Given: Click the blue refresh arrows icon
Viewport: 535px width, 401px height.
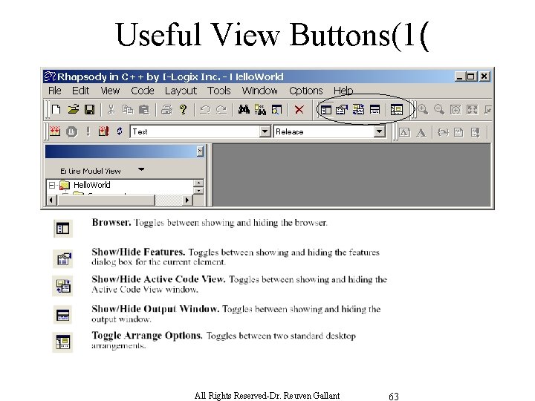Looking at the screenshot, I should pyautogui.click(x=120, y=131).
